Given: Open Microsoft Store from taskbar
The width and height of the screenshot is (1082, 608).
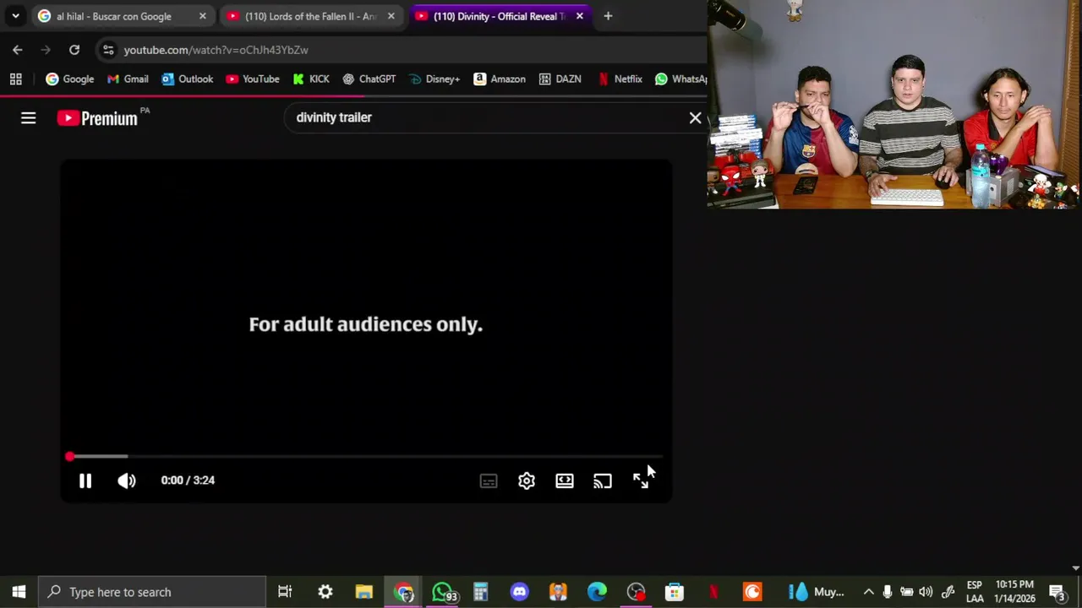Looking at the screenshot, I should (675, 592).
